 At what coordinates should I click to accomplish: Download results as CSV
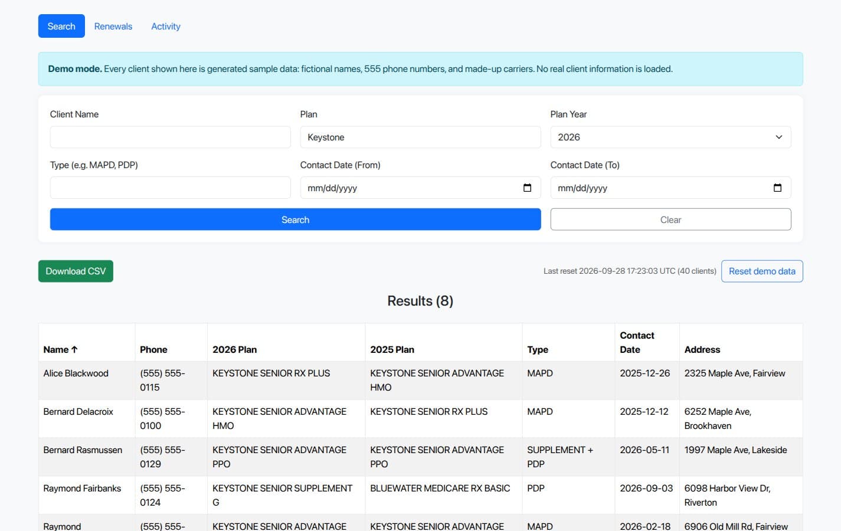pos(76,271)
